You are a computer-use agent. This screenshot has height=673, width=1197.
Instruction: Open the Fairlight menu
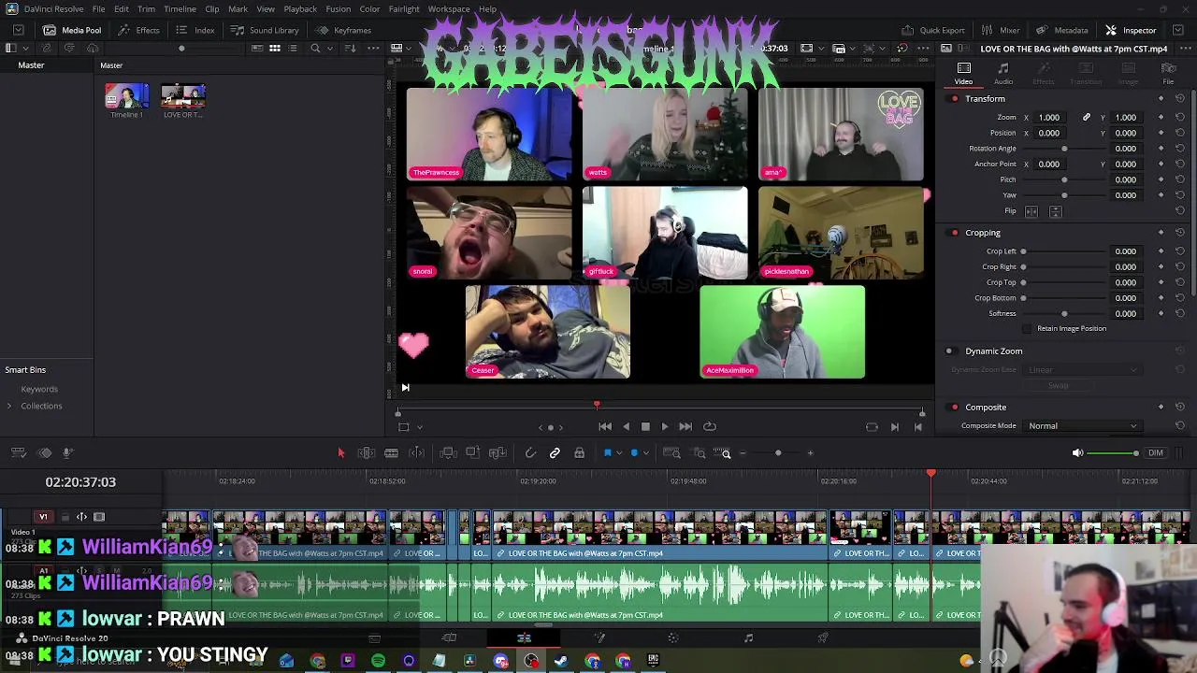pos(404,9)
